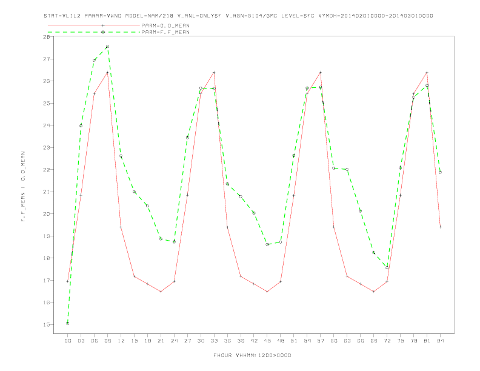Click x-axis tick label 78

coord(413,341)
